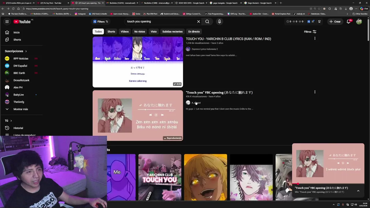Expand the miniplayer with up chevron
Image resolution: width=370 pixels, height=208 pixels.
coord(358,191)
